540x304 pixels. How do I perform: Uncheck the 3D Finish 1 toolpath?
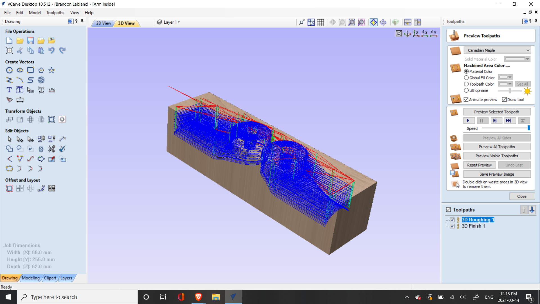(x=452, y=226)
